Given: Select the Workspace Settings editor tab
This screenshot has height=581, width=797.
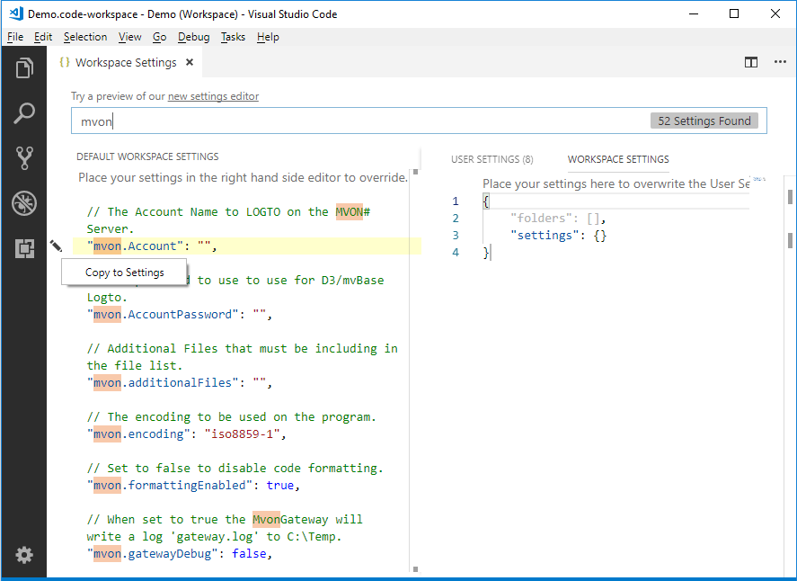Looking at the screenshot, I should tap(126, 62).
